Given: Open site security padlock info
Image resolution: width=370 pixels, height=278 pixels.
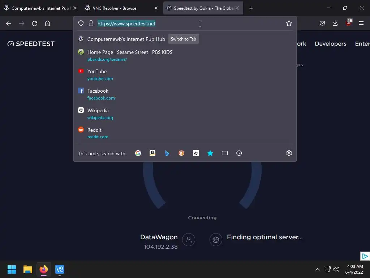Looking at the screenshot, I should tap(91, 23).
